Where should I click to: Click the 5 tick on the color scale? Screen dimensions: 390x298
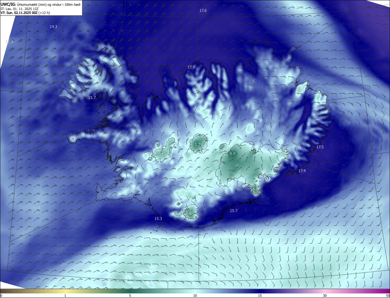(130, 296)
